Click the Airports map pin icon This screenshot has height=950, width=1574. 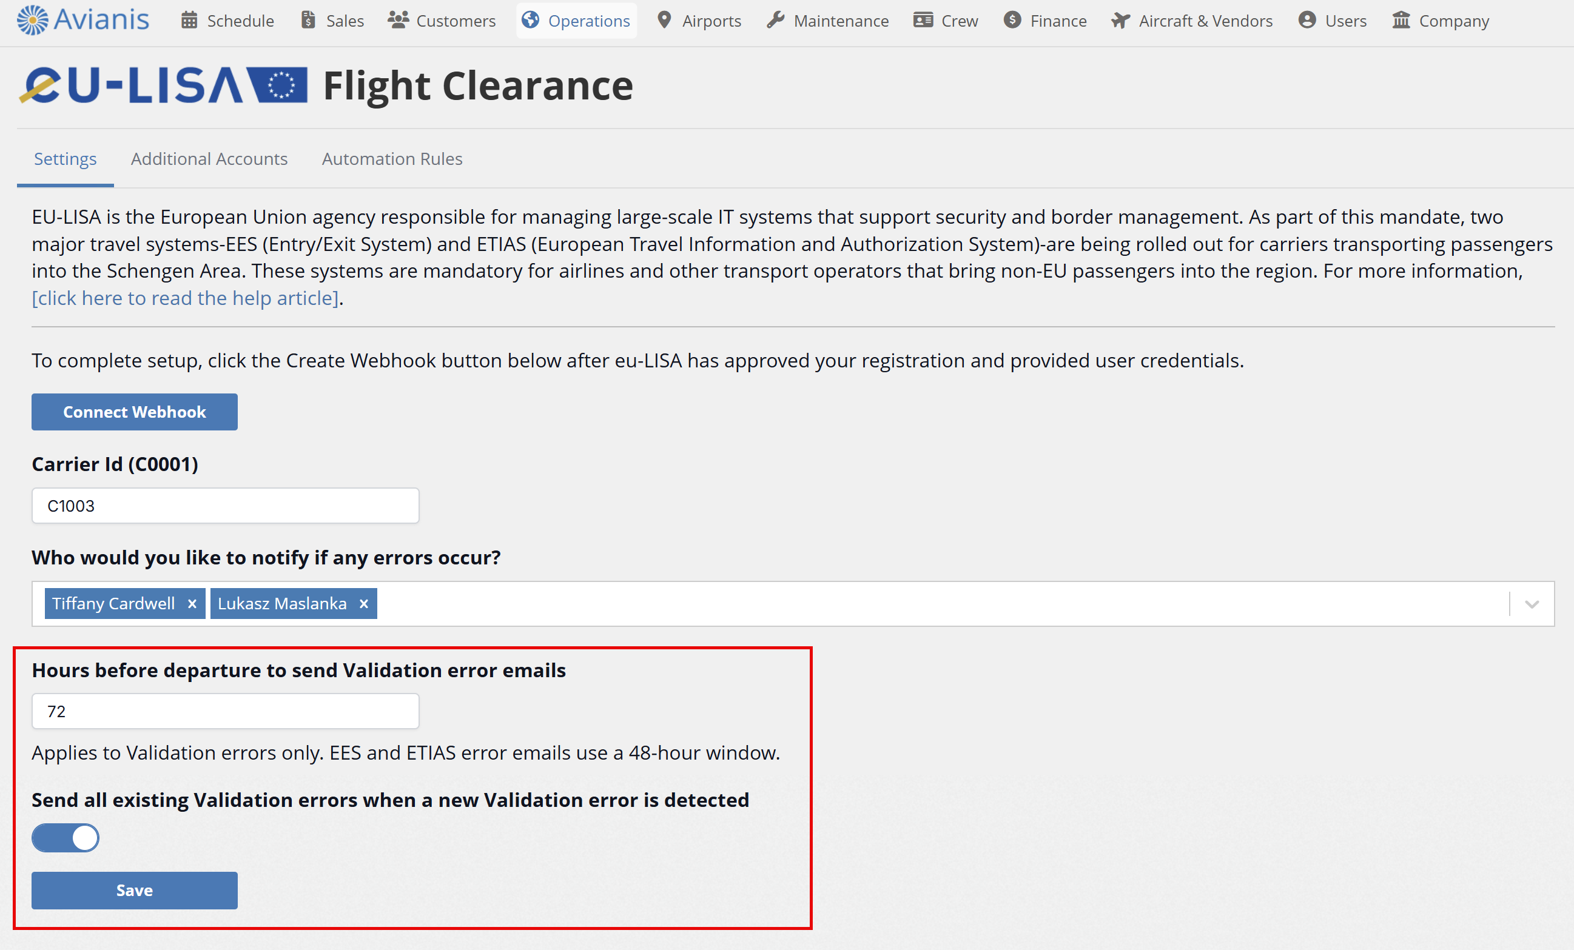point(664,21)
